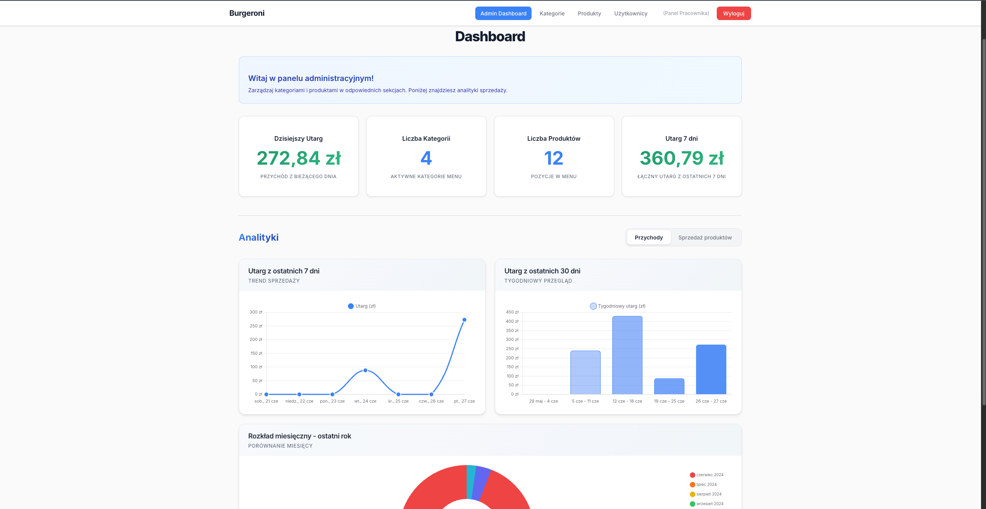Image resolution: width=986 pixels, height=509 pixels.
Task: Click the Analityki section heading
Action: (x=258, y=238)
